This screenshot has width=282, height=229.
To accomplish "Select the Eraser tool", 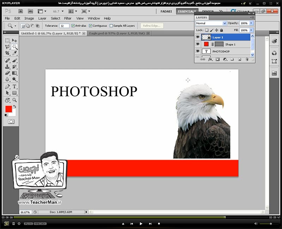I will click(x=7, y=73).
